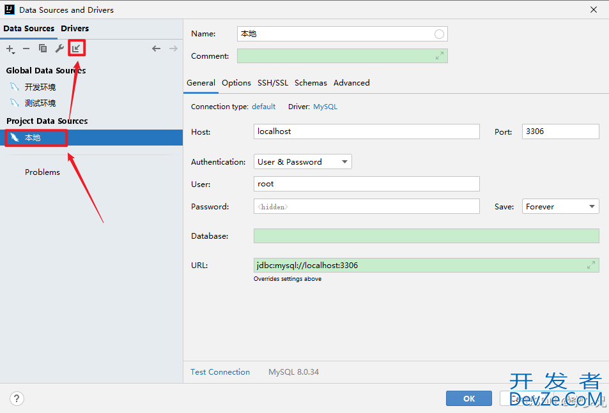Click the help question mark button
This screenshot has width=609, height=413.
17,398
